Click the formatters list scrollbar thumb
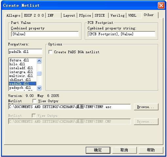 click(x=39, y=73)
